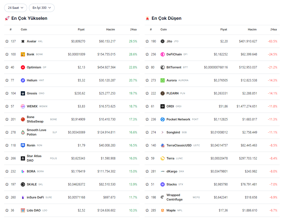Open the Pocket Network coin page
The width and height of the screenshot is (289, 219).
(178, 119)
